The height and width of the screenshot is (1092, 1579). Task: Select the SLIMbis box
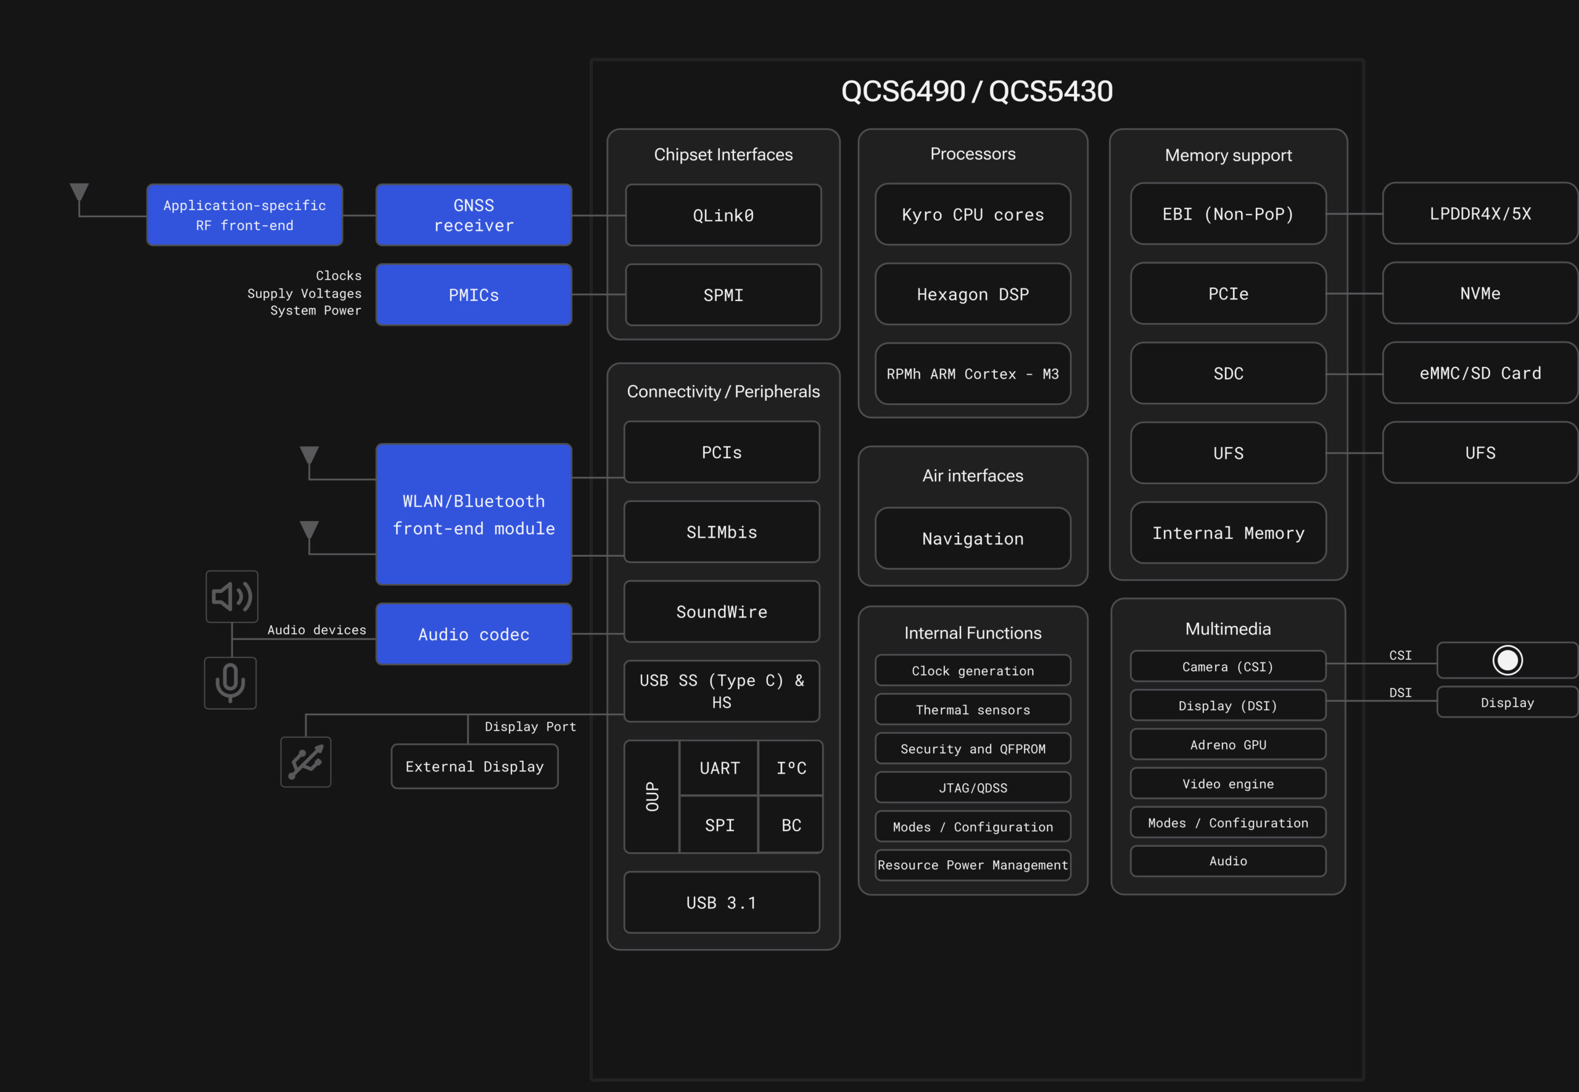tap(722, 532)
